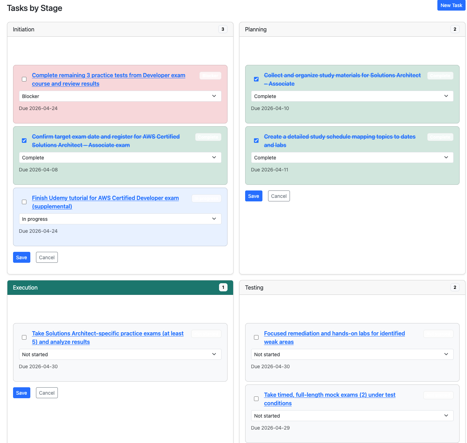Uncheck the 'Collect and organize study materials' checkbox

(x=256, y=79)
